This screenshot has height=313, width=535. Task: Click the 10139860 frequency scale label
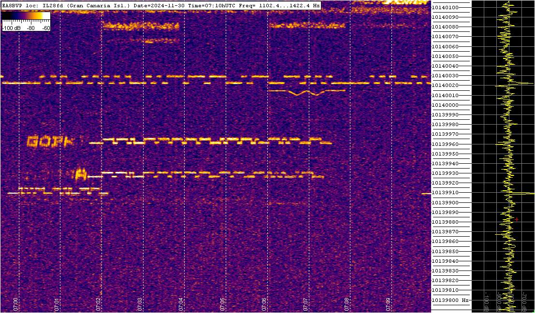(x=445, y=242)
